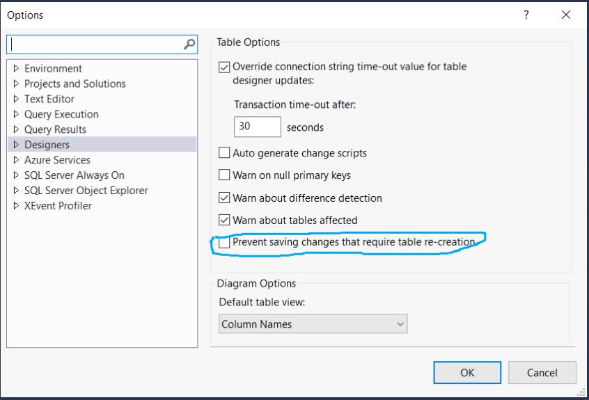The height and width of the screenshot is (400, 589).
Task: Expand the XEvent Profiler arrow
Action: [x=16, y=206]
